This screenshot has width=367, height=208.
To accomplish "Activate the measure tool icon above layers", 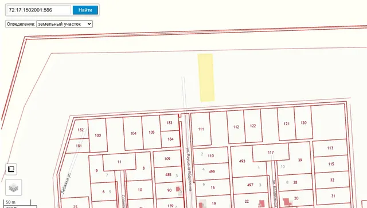I will point(11,169).
